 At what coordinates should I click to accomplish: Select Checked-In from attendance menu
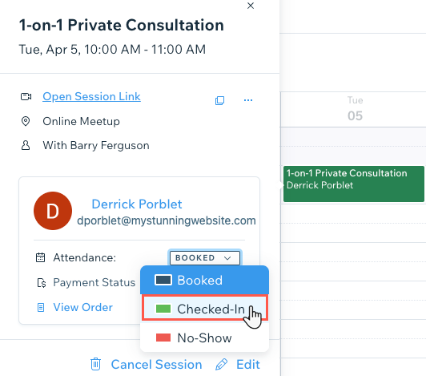point(205,309)
